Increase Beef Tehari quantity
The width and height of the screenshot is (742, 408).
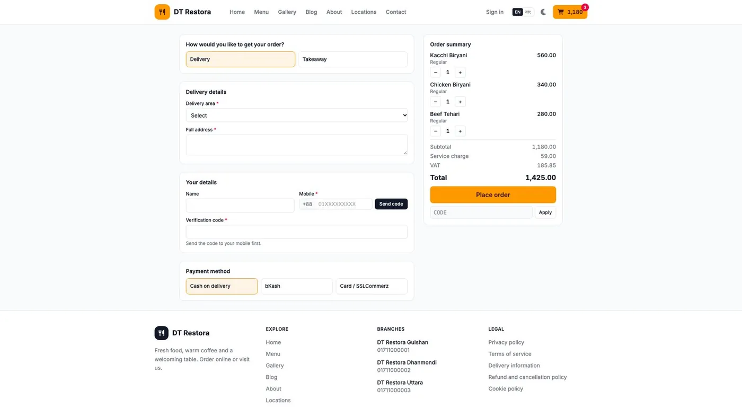click(x=460, y=131)
